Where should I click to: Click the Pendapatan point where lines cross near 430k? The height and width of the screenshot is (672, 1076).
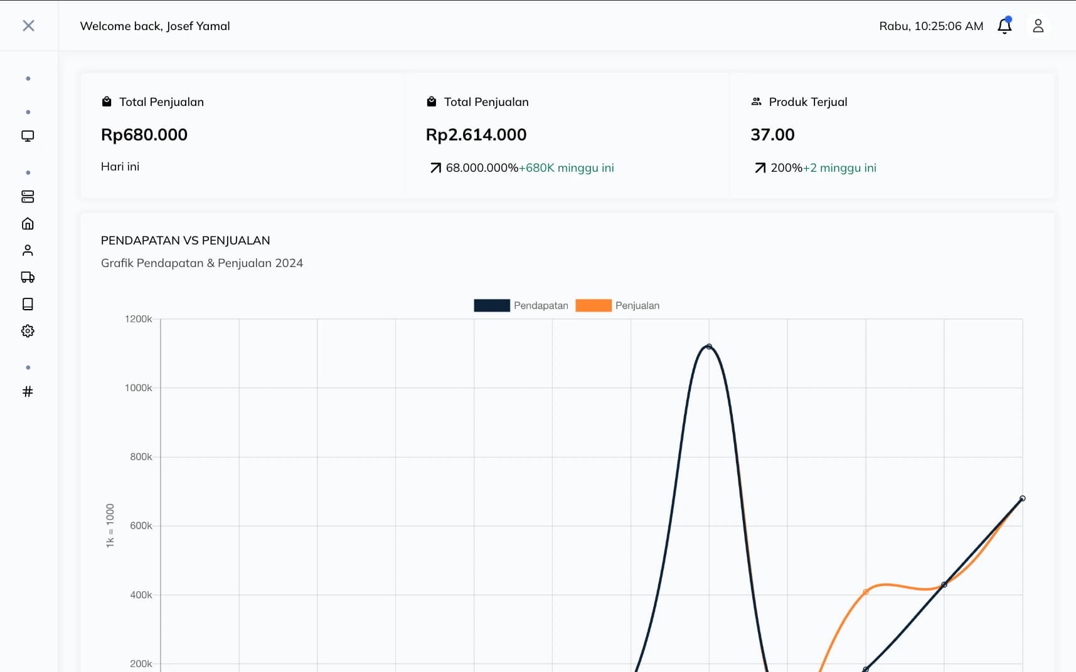pyautogui.click(x=944, y=585)
